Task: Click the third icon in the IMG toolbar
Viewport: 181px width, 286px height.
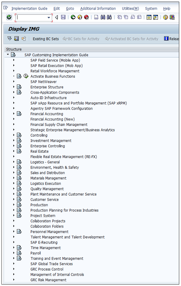Action: click(24, 39)
